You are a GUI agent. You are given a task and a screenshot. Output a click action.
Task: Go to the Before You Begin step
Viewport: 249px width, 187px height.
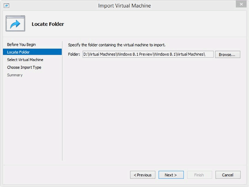21,44
